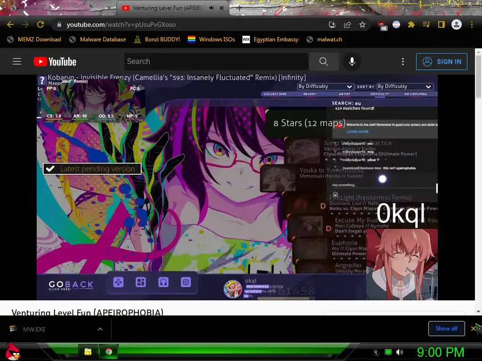Click the 9:00 PM taskbar clock

[441, 352]
